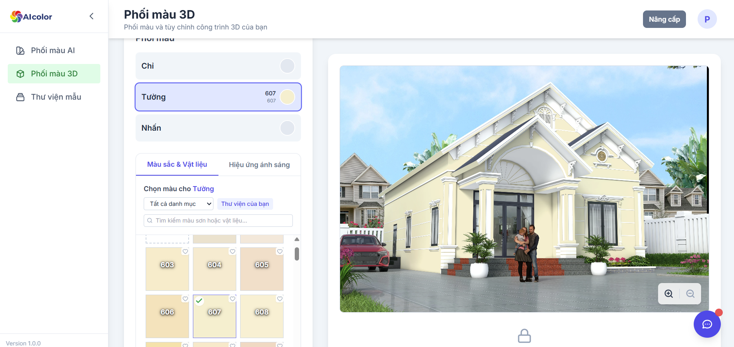This screenshot has height=347, width=734.
Task: Open the chat support bubble
Action: pyautogui.click(x=707, y=324)
